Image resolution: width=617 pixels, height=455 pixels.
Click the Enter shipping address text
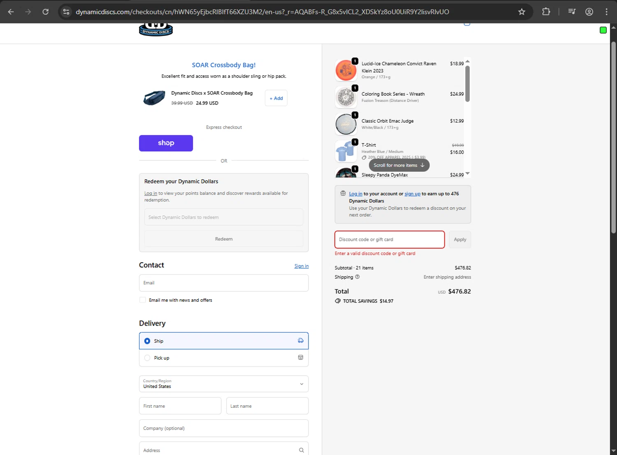[x=447, y=277]
